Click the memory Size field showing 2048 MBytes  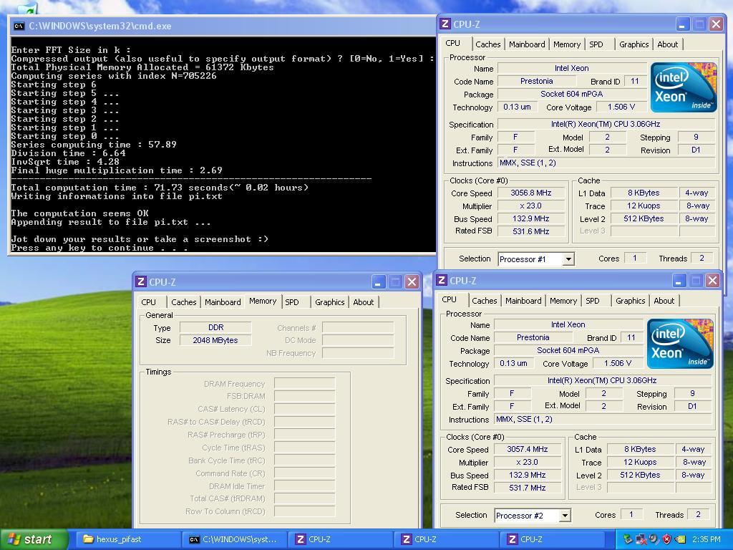[x=215, y=340]
